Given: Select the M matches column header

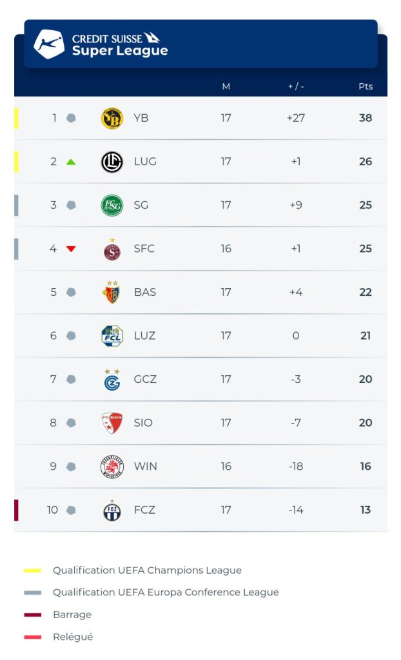Looking at the screenshot, I should tap(226, 86).
